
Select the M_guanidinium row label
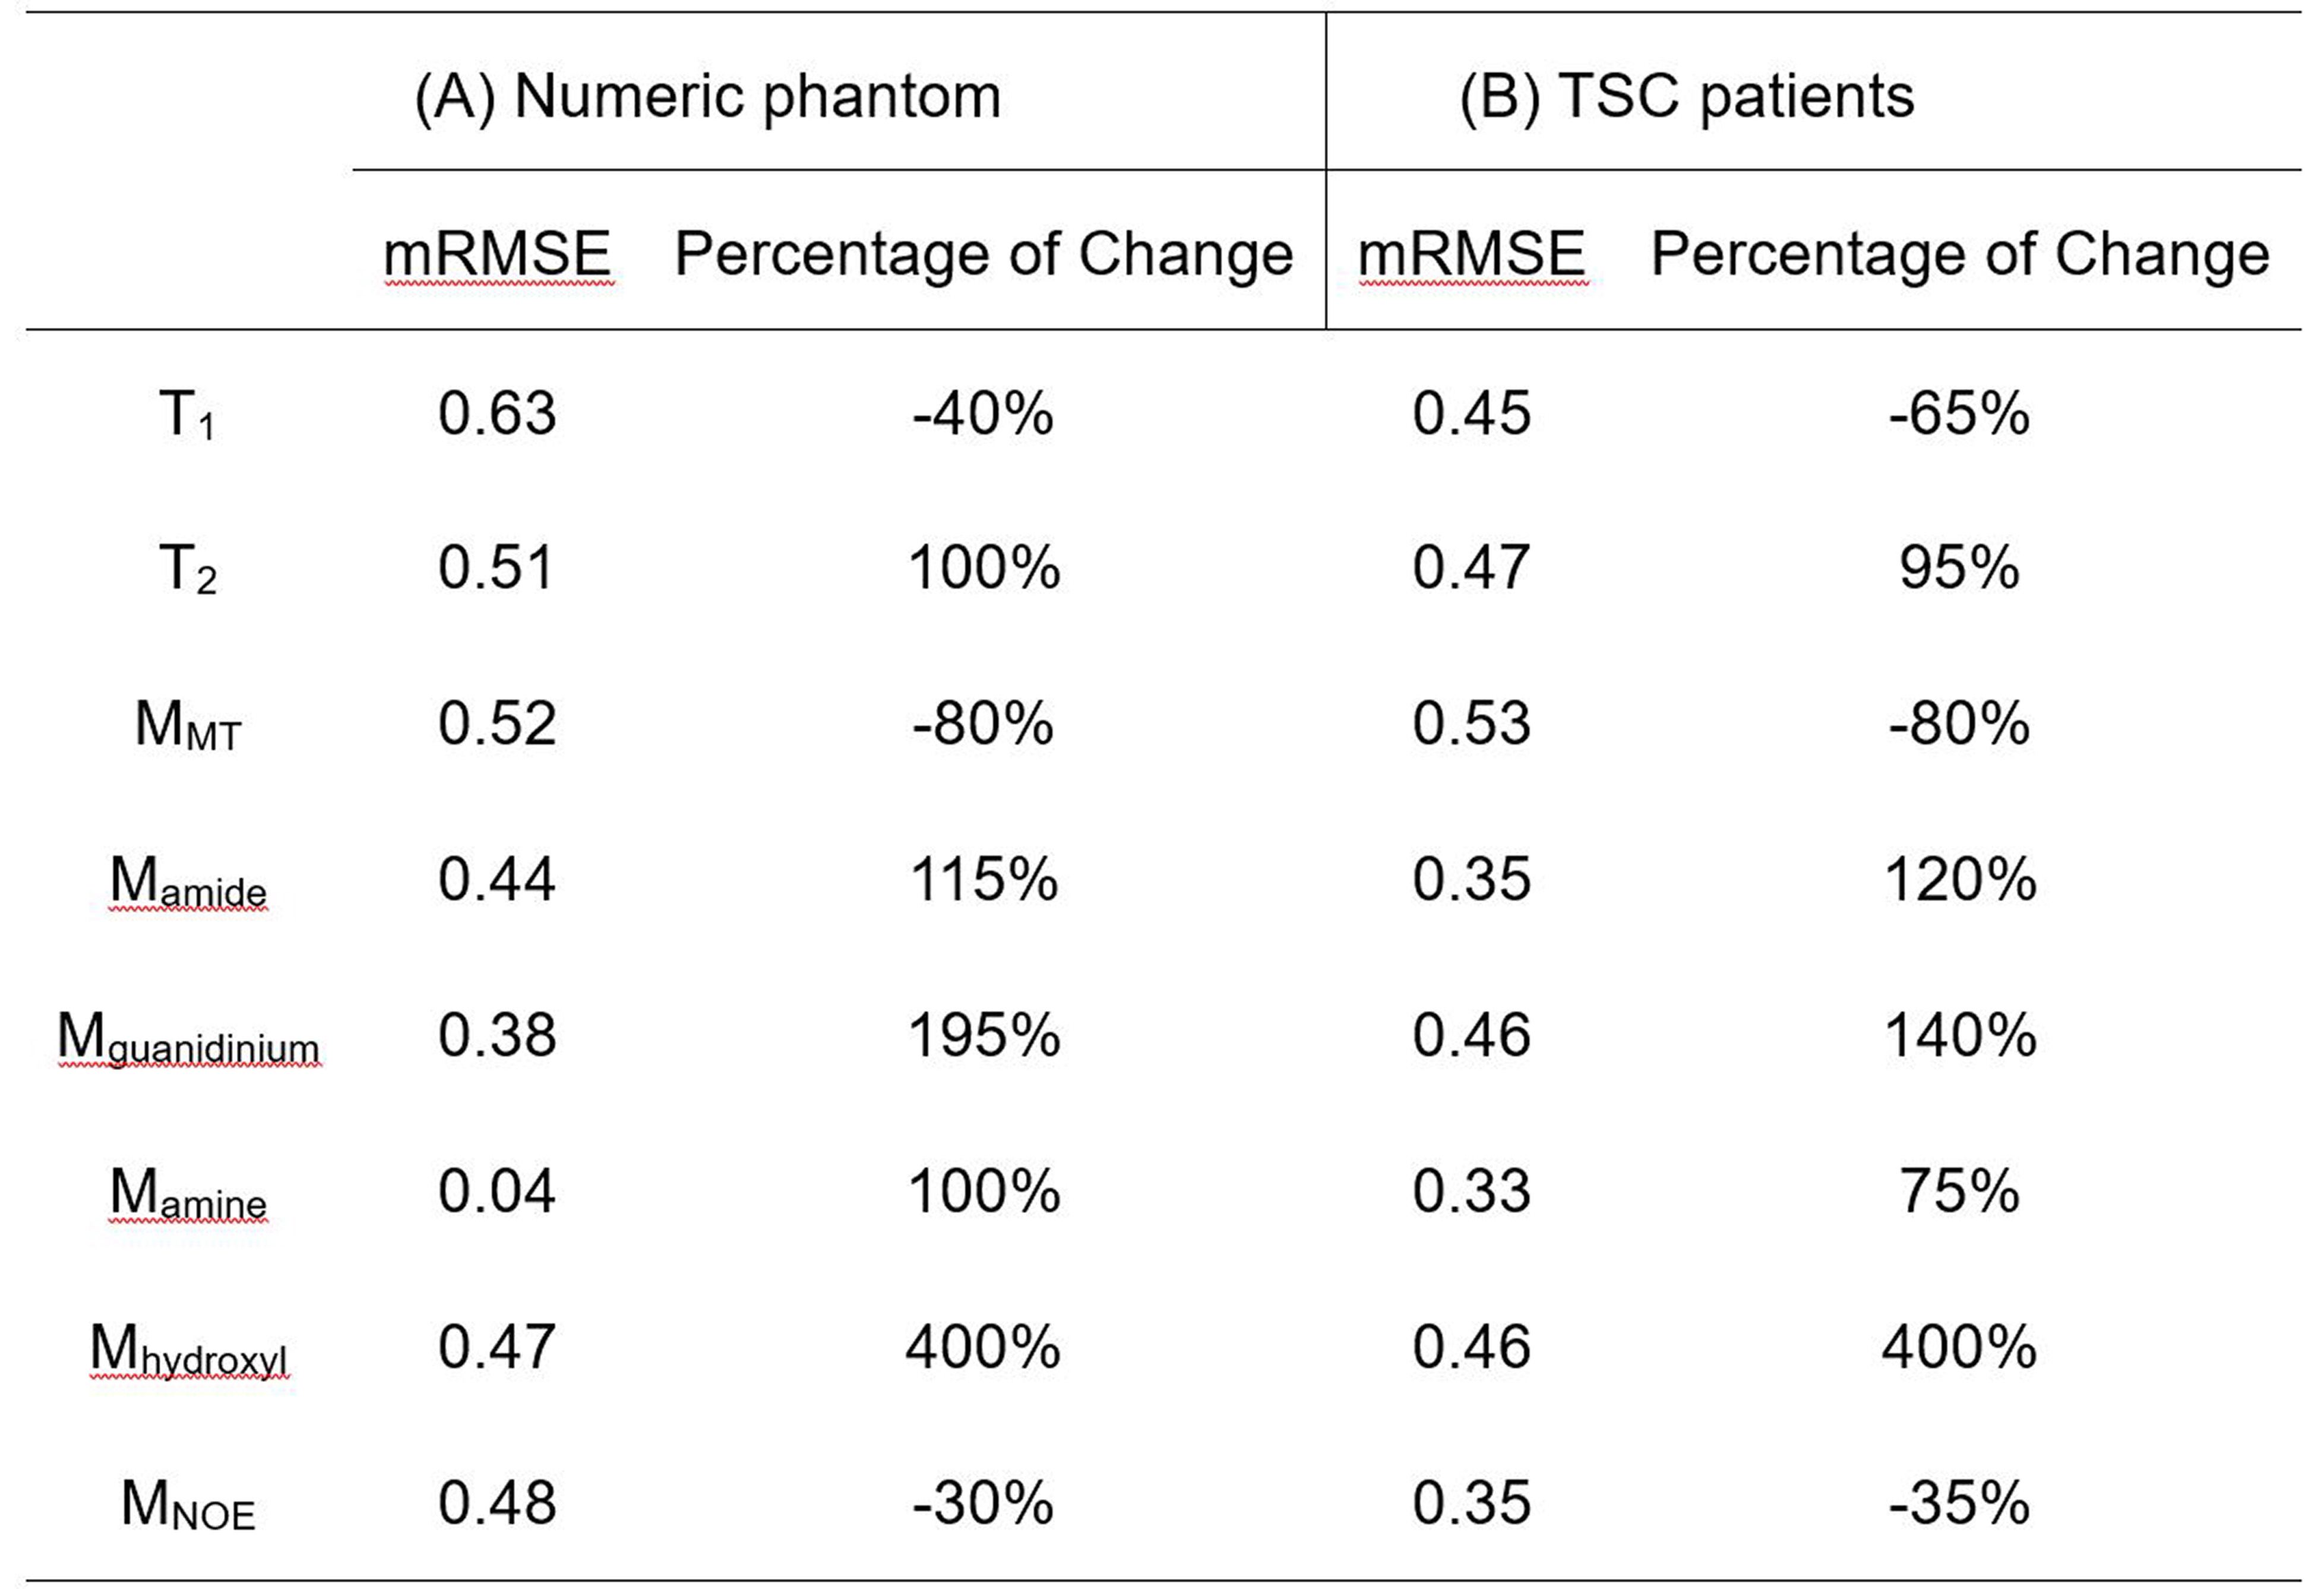[187, 1037]
